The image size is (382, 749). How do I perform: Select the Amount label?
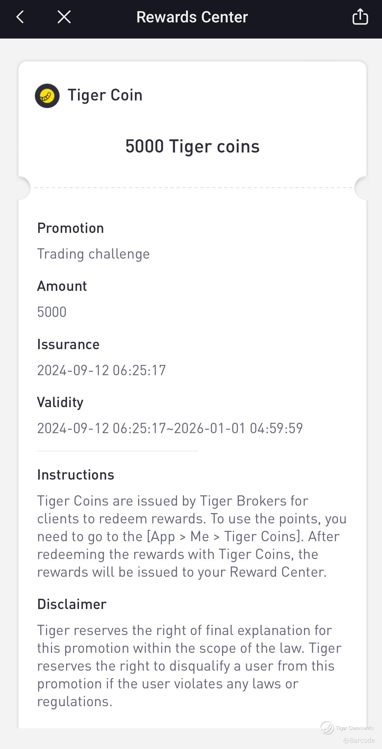pos(62,286)
